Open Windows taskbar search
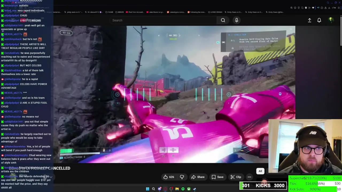 (x=153, y=189)
